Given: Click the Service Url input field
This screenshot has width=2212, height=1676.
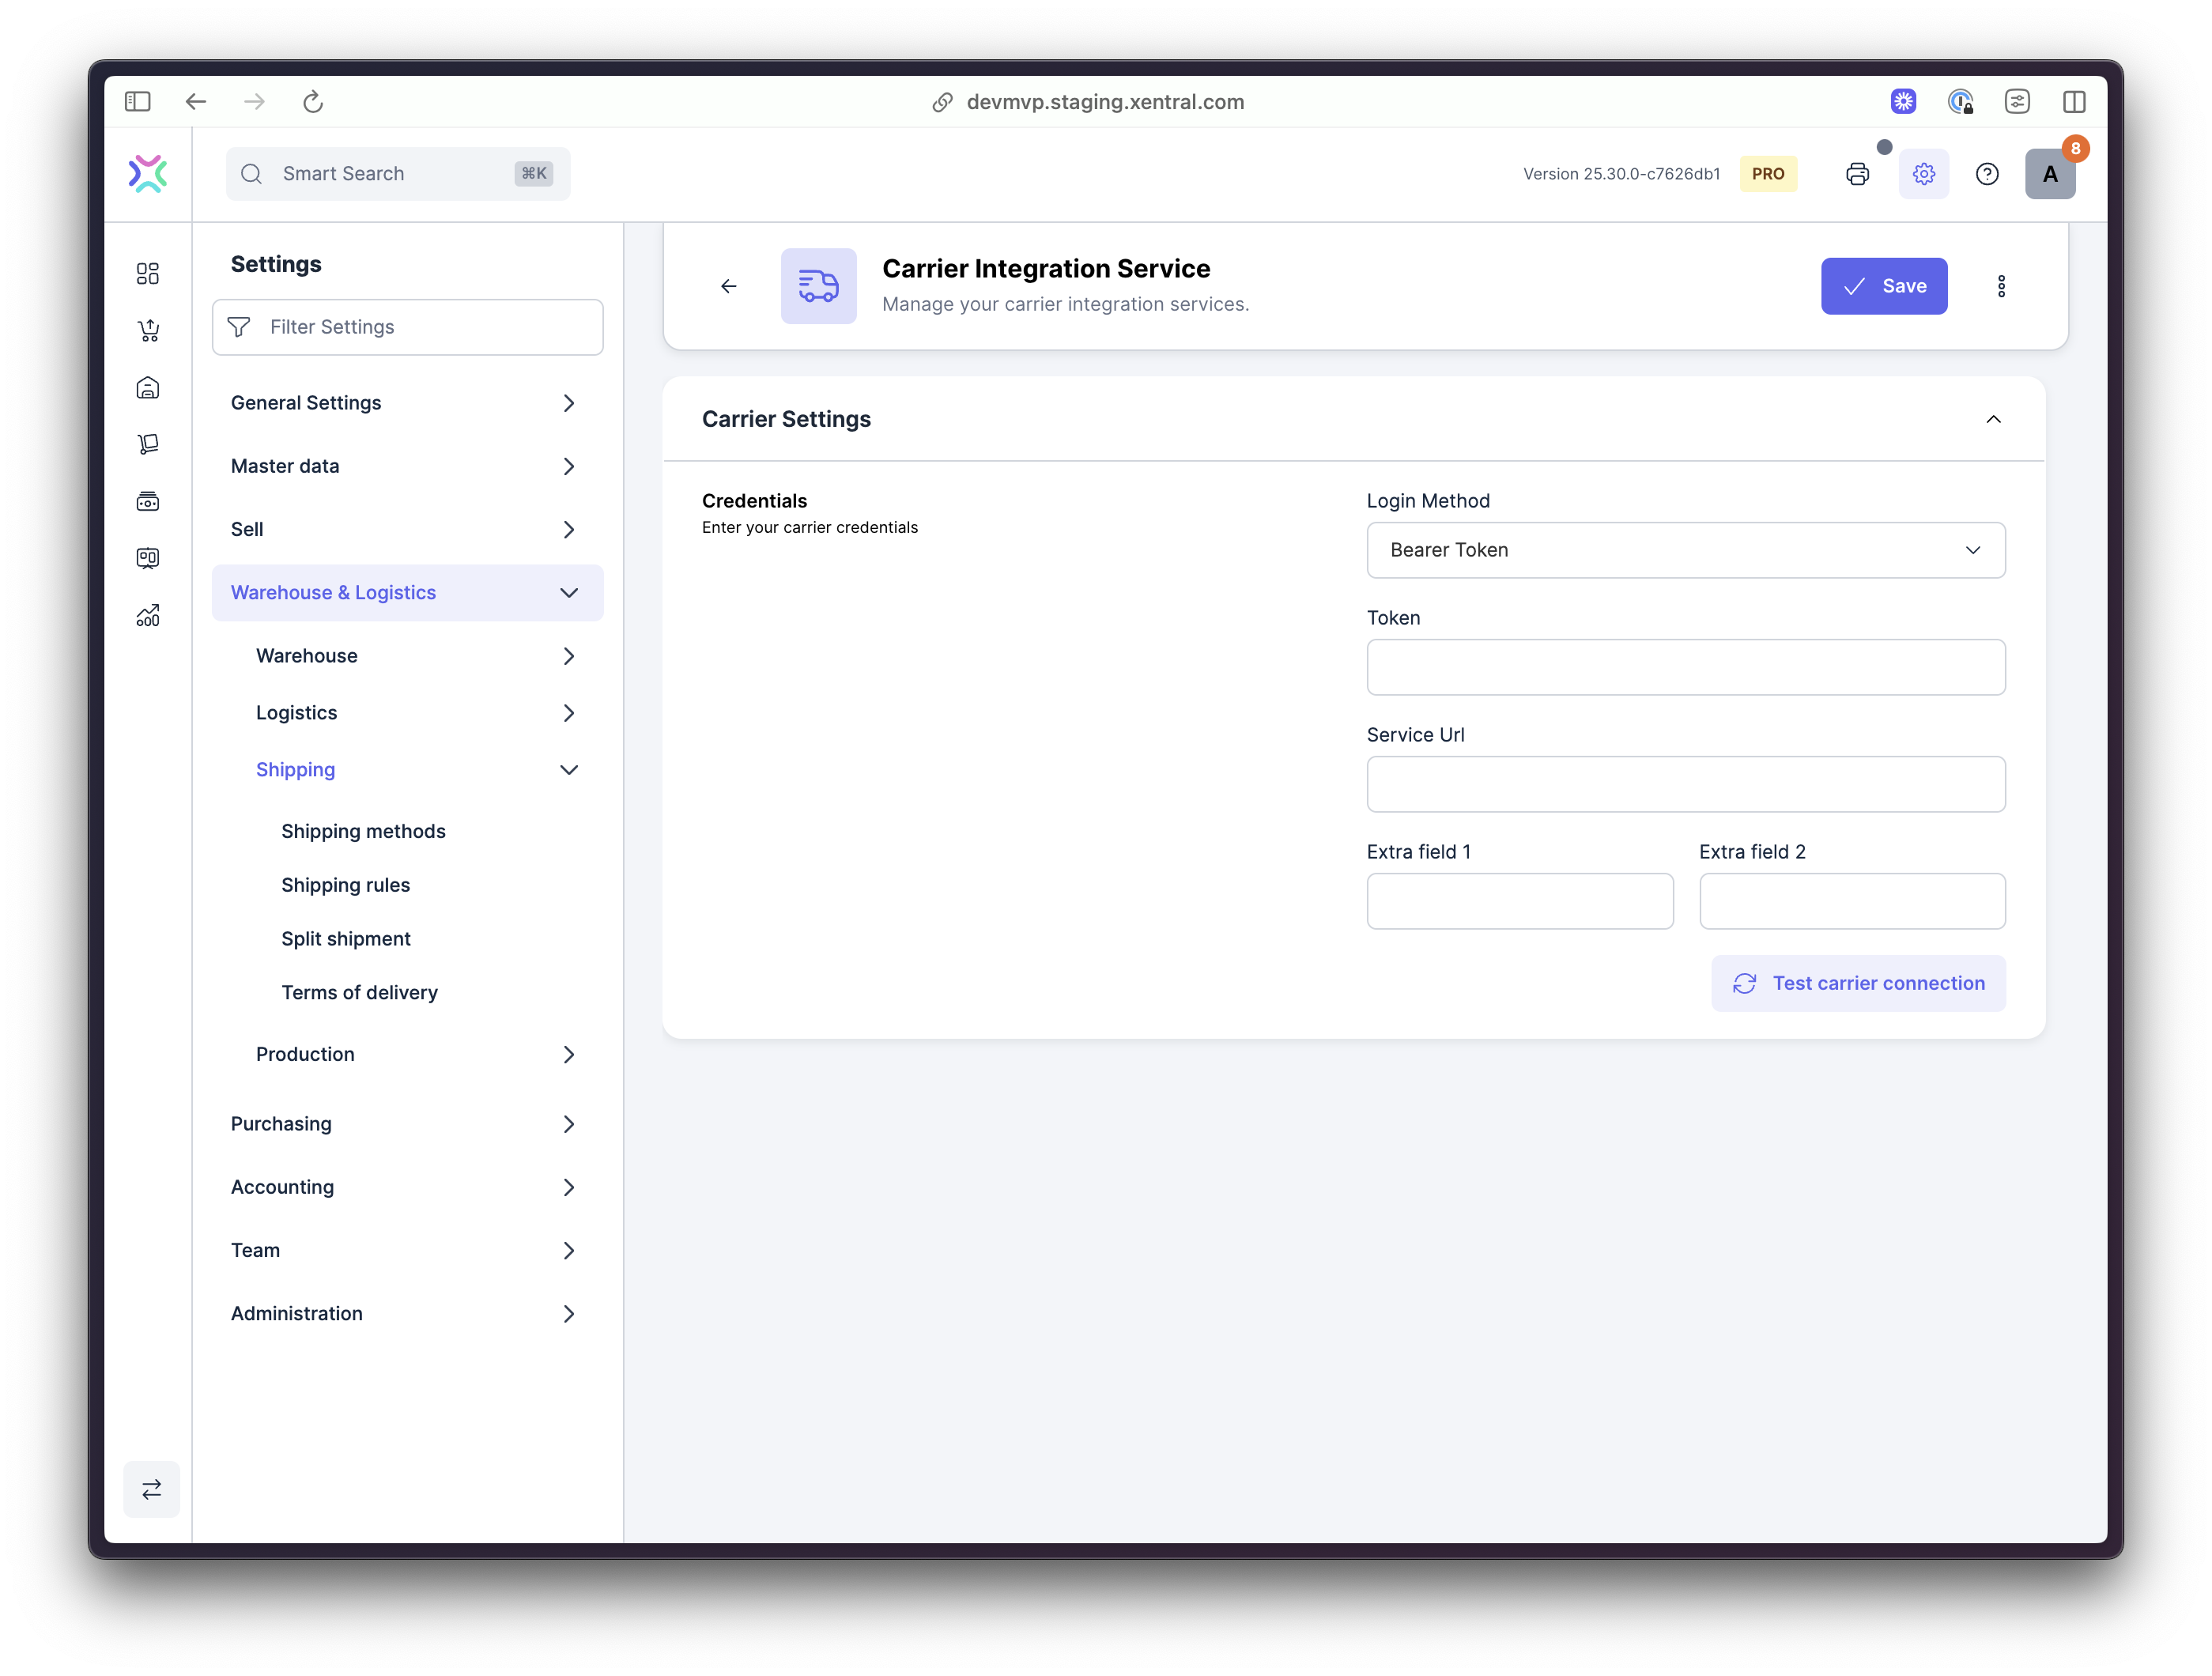Looking at the screenshot, I should point(1686,784).
